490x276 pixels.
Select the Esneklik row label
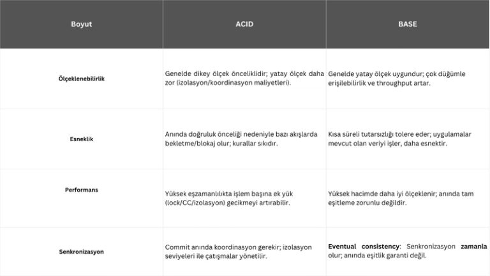[81, 139]
